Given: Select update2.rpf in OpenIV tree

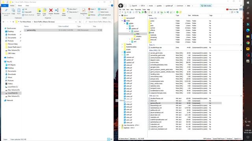Looking at the screenshot, I should 130,63.
